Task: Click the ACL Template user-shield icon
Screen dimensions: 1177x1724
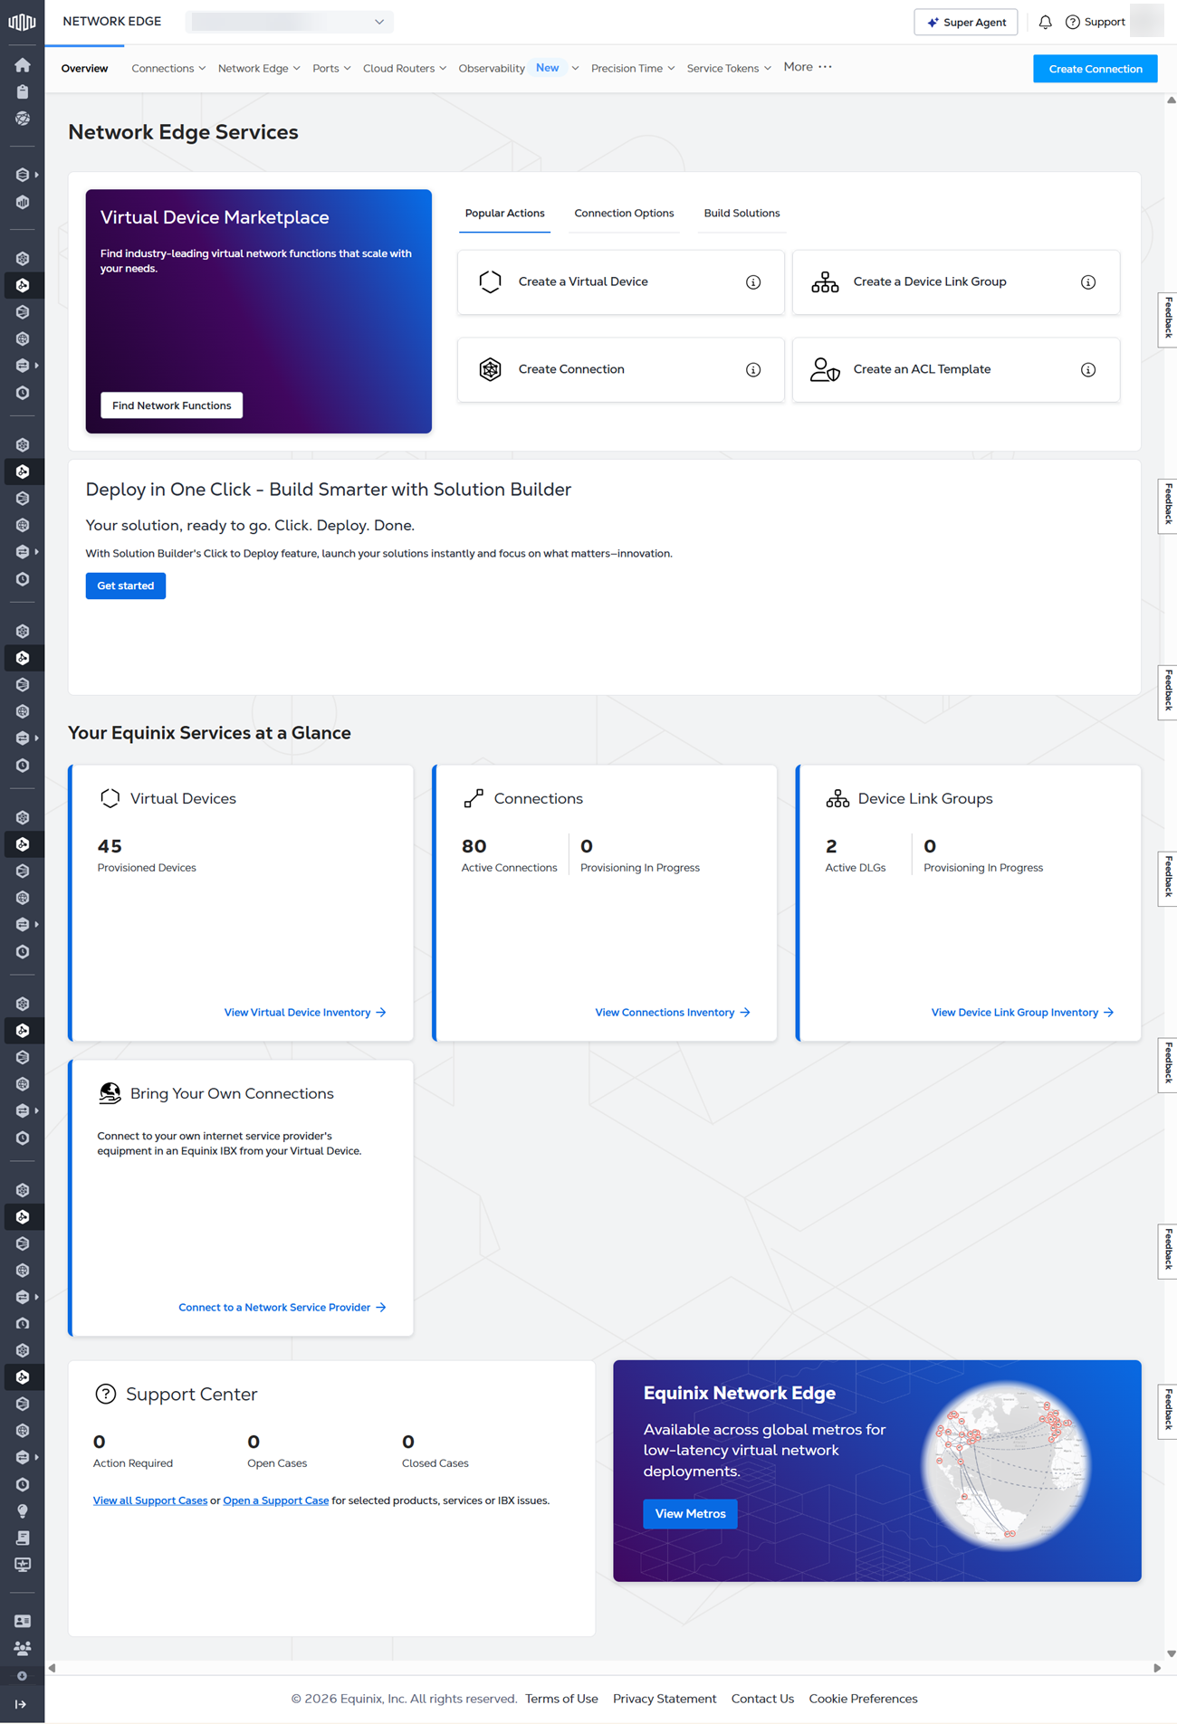Action: point(825,369)
